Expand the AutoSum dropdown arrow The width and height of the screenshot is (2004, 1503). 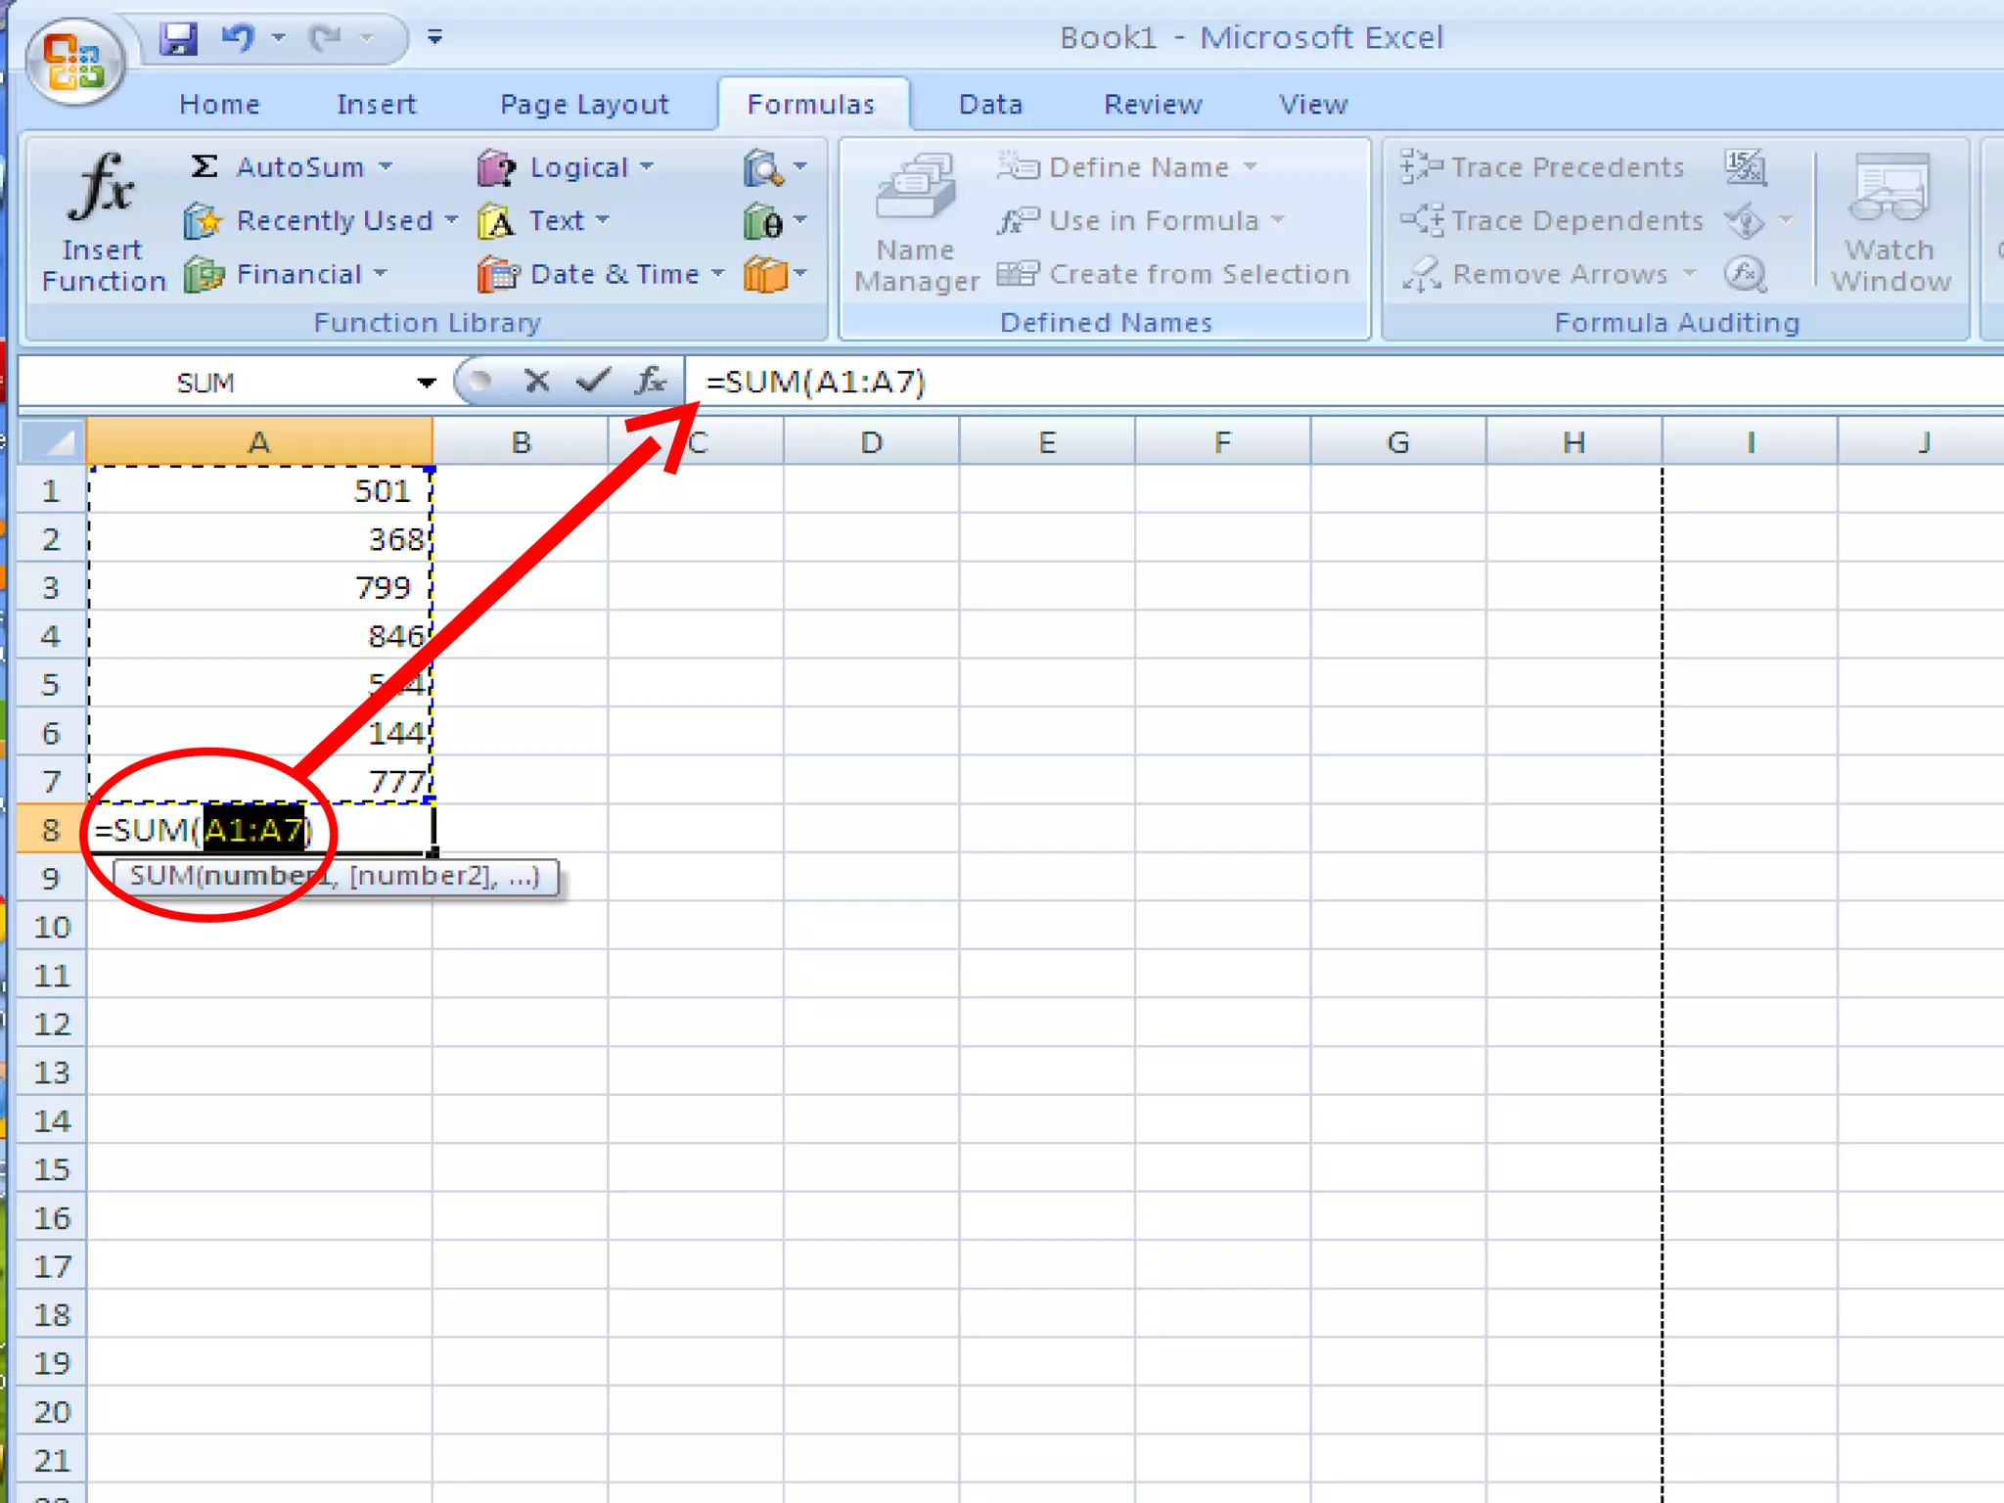386,167
